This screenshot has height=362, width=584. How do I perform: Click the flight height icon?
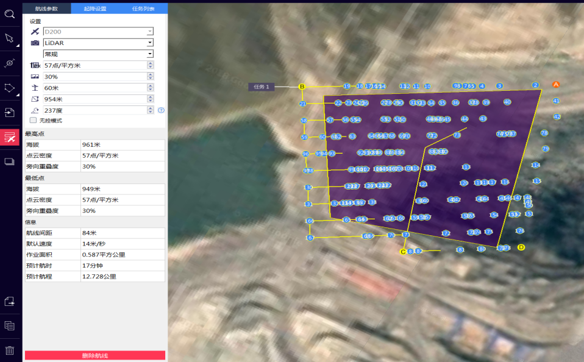[x=35, y=88]
